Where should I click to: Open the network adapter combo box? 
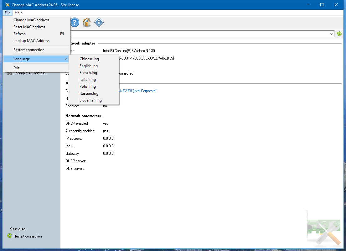202,34
